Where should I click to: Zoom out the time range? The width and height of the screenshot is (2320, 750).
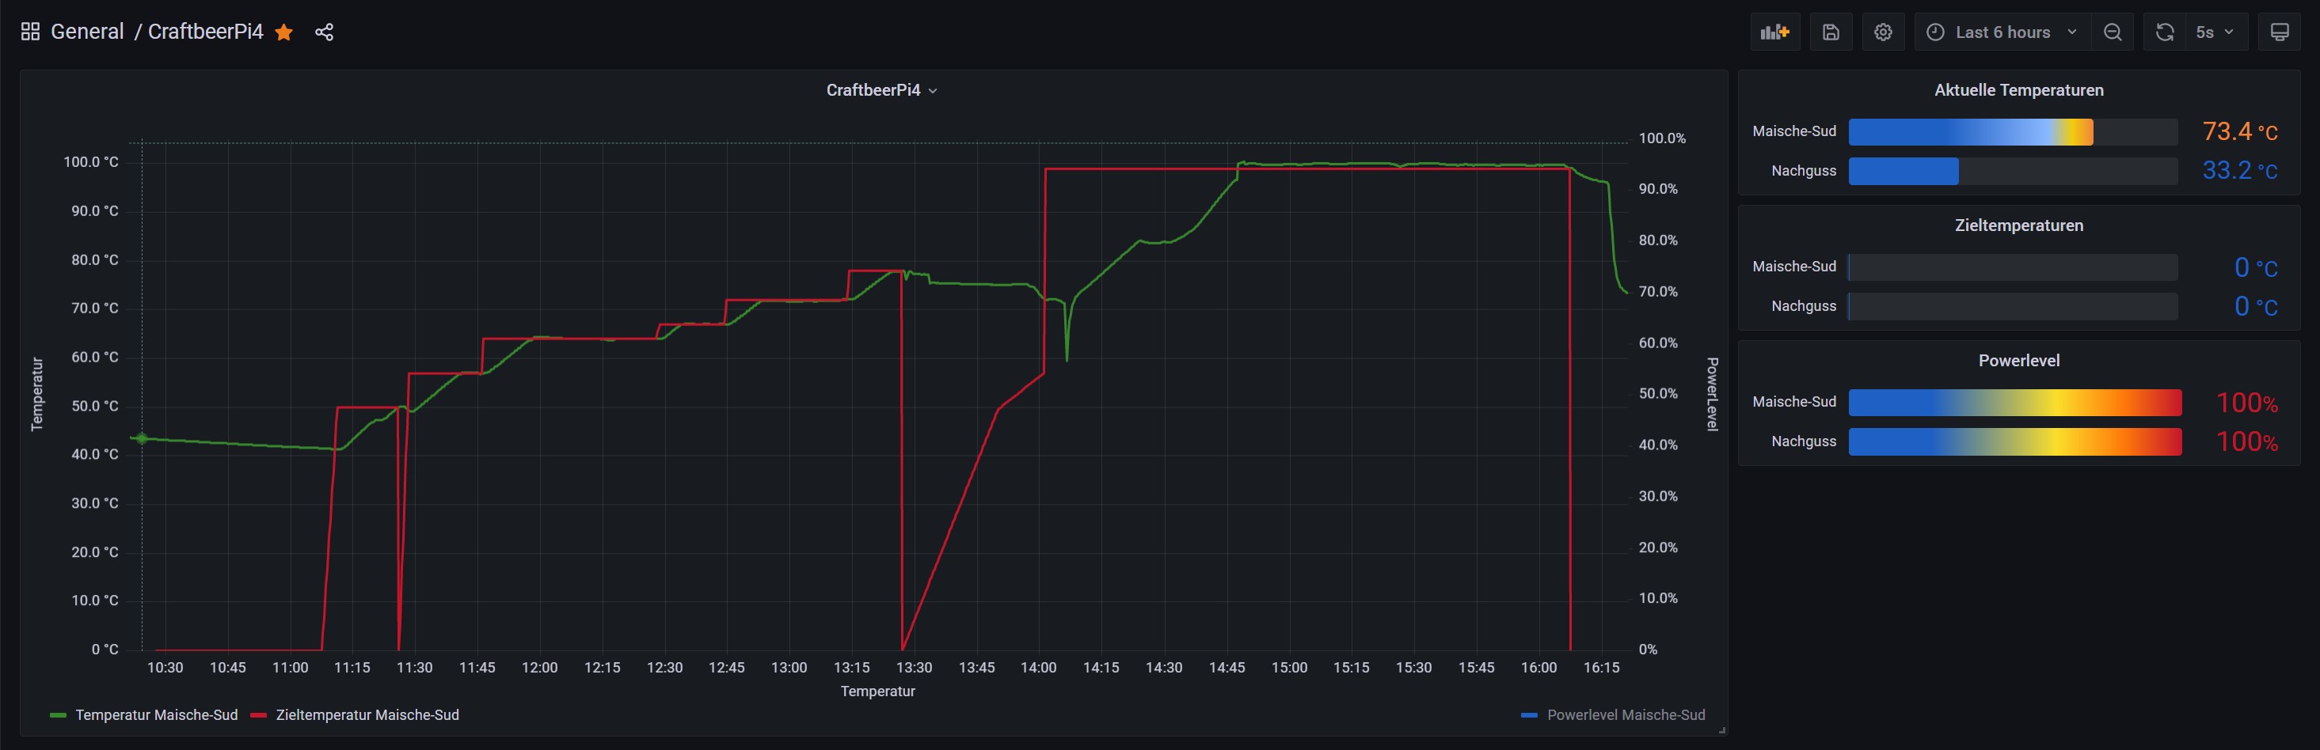click(x=2112, y=32)
